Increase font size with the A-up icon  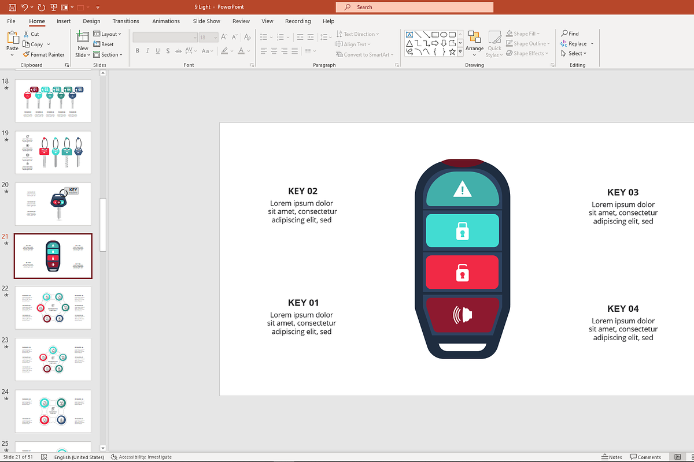223,37
